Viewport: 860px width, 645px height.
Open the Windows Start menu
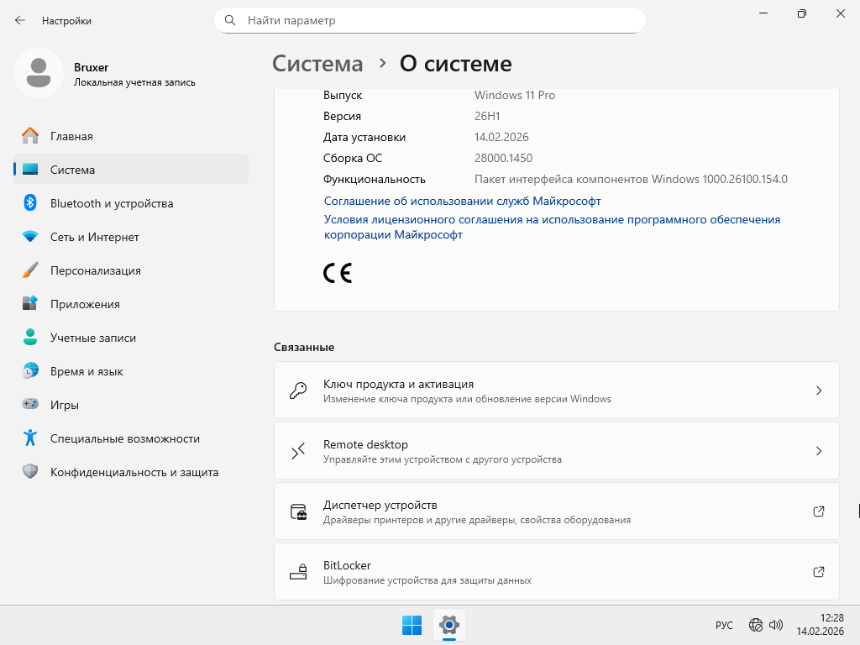(412, 625)
